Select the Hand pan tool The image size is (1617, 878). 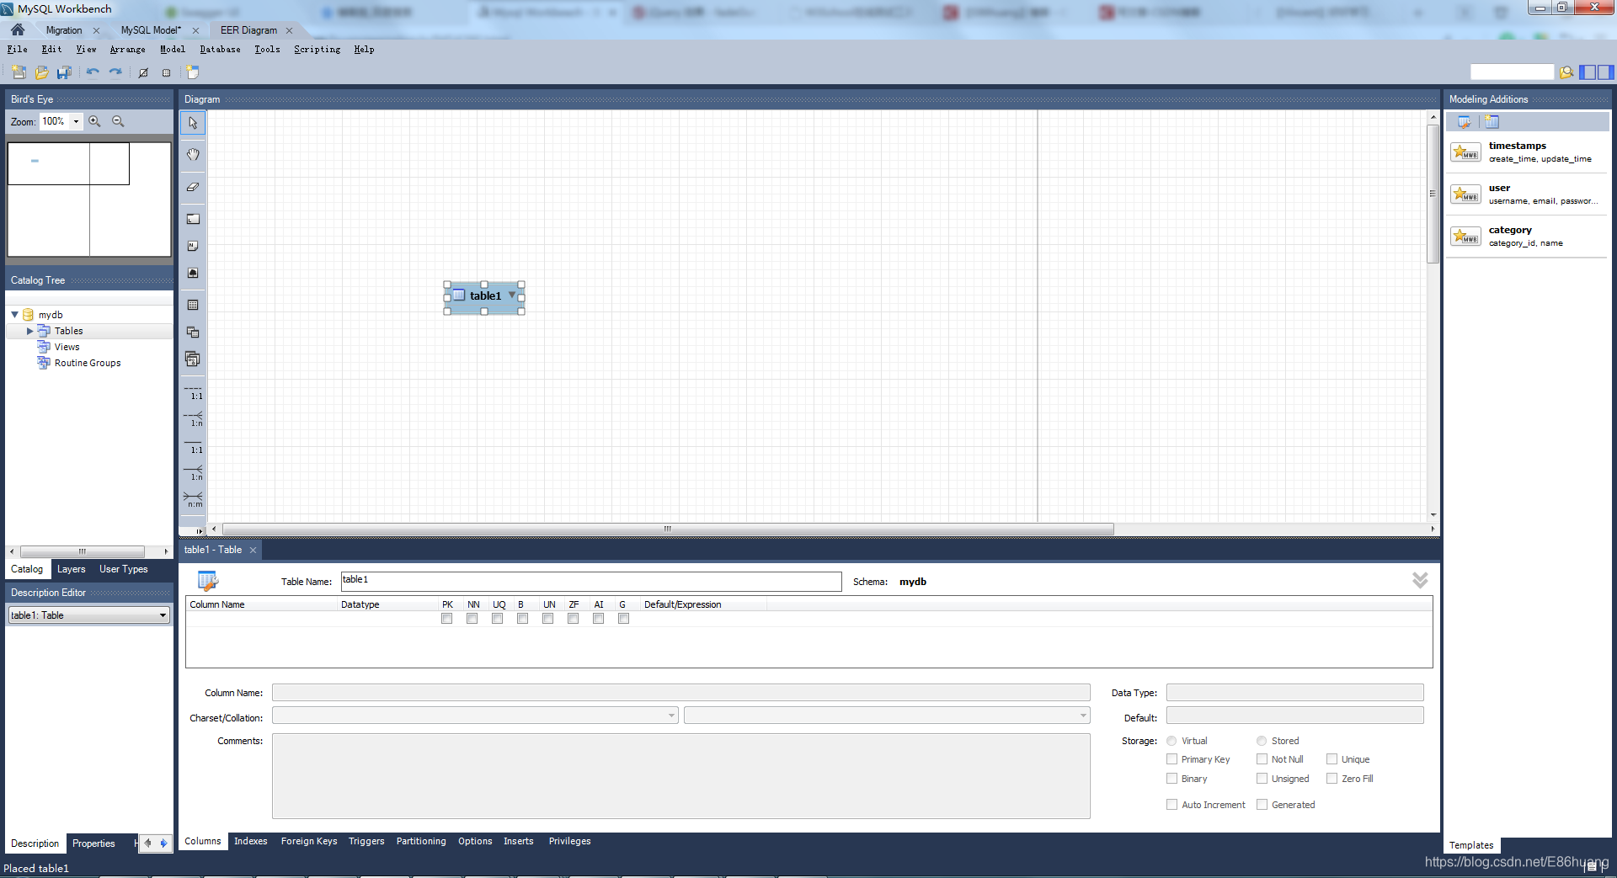(193, 155)
